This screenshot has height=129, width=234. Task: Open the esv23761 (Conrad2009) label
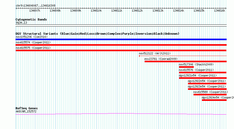[161, 59]
